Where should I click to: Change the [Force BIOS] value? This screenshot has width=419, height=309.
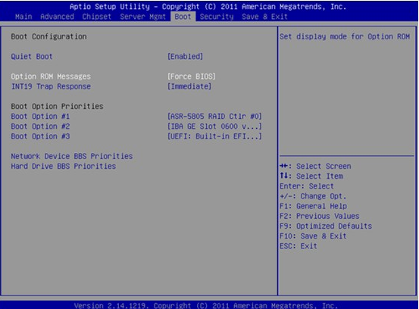(x=192, y=76)
